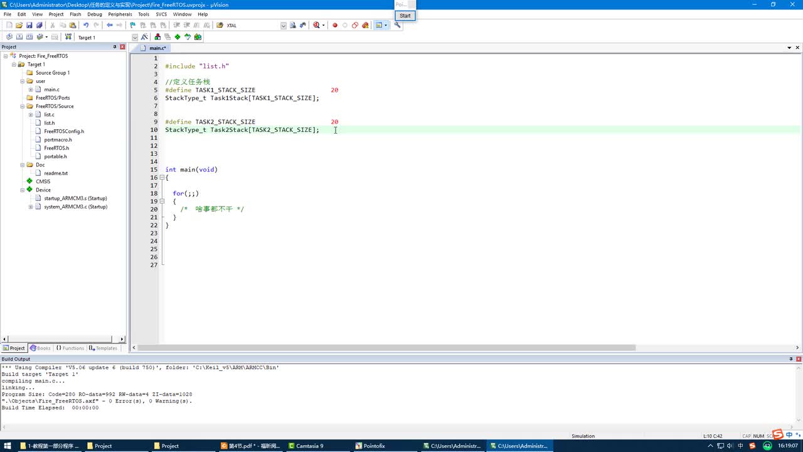
Task: Toggle enable/disable breakpoint icon
Action: point(345,25)
